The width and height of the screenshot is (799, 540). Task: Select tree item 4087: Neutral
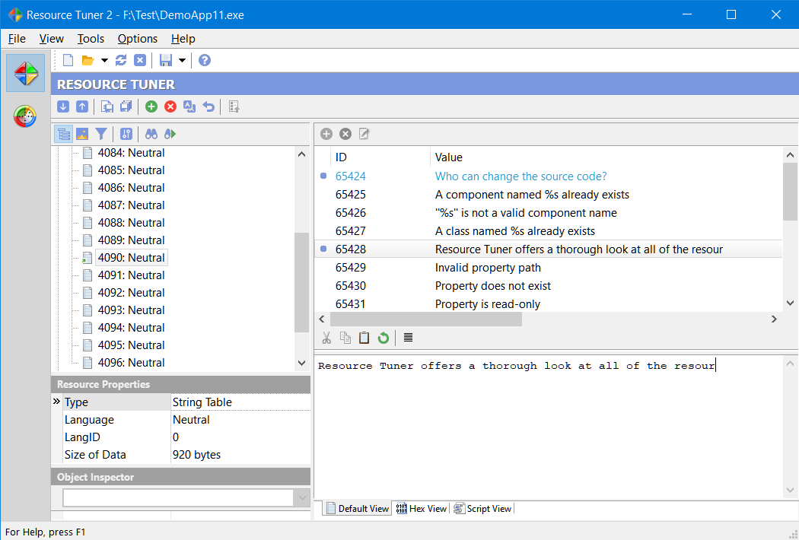click(131, 205)
